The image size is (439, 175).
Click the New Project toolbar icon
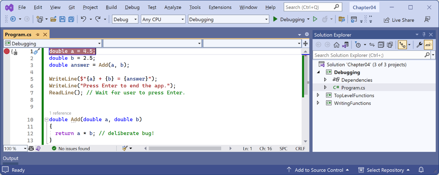(39, 19)
